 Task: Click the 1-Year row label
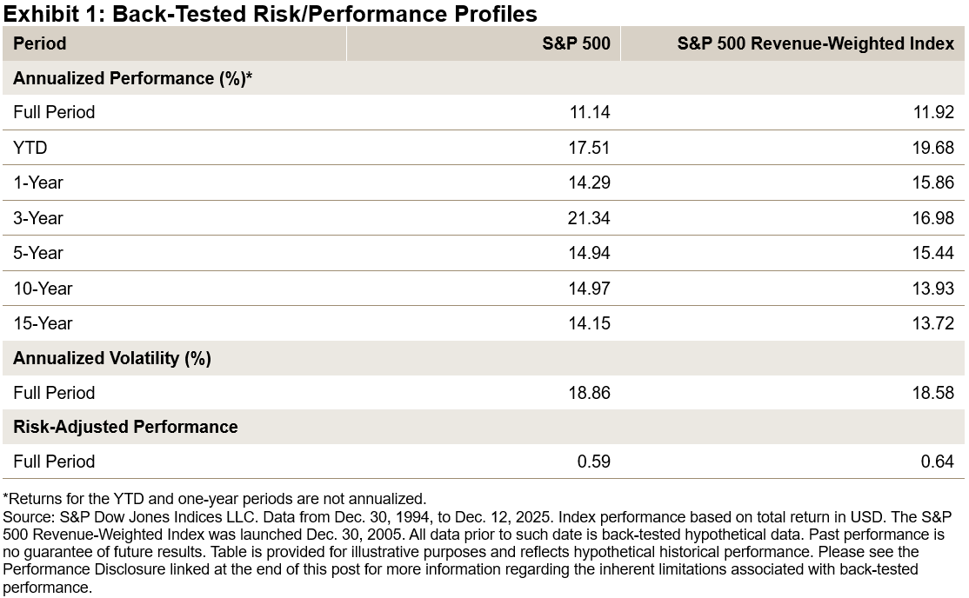click(x=38, y=183)
